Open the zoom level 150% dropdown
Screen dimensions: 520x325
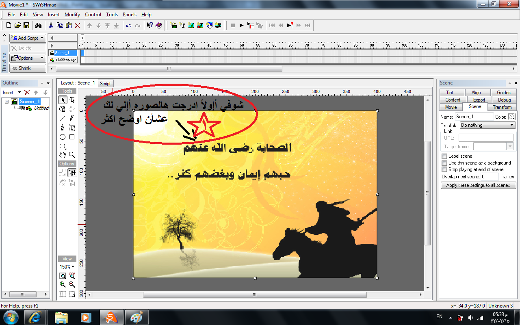tap(67, 267)
